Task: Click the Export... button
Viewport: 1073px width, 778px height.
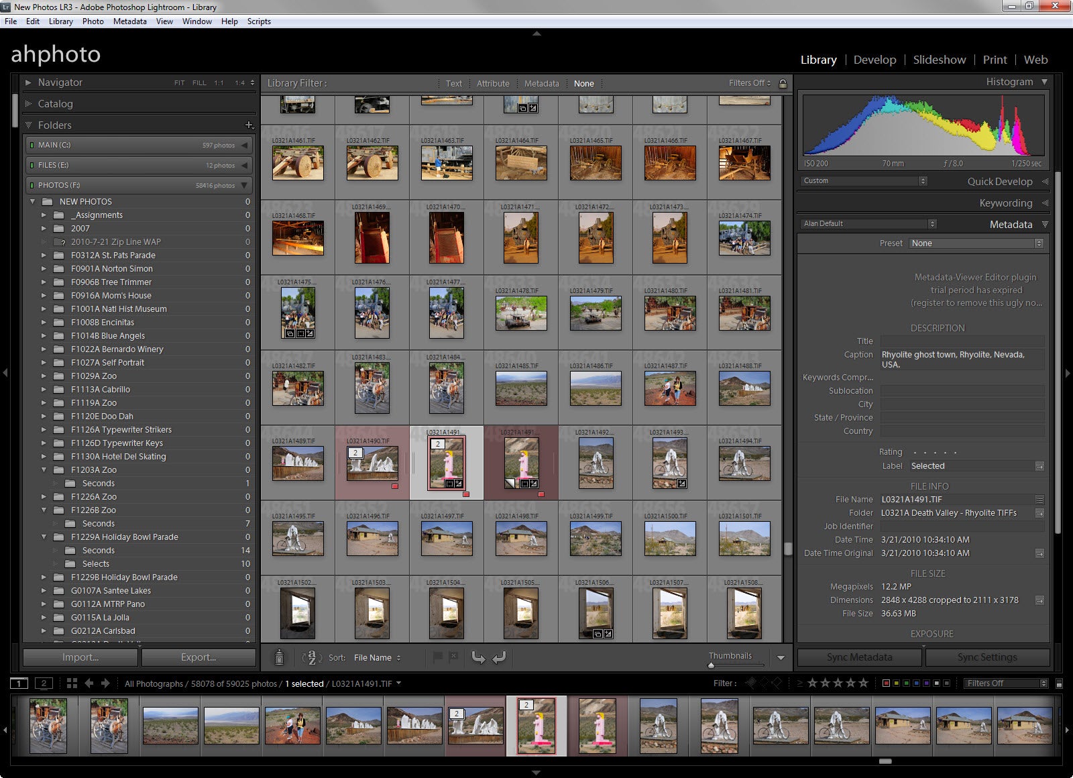Action: click(199, 657)
